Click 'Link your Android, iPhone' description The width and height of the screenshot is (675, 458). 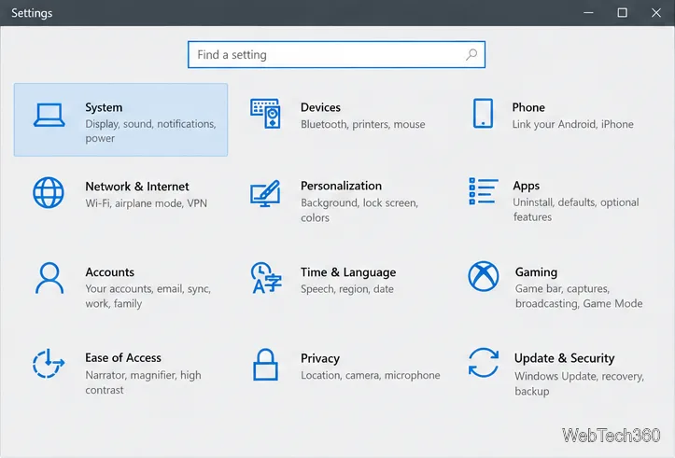coord(572,124)
